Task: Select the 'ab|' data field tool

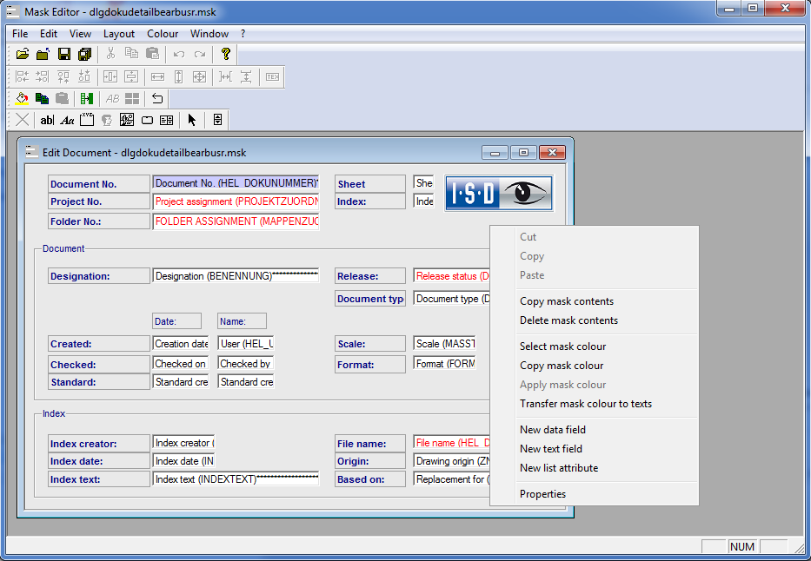Action: [x=47, y=120]
